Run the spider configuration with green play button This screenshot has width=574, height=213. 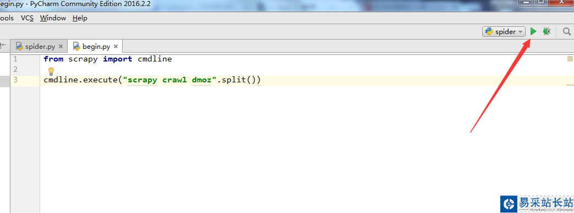pyautogui.click(x=533, y=32)
